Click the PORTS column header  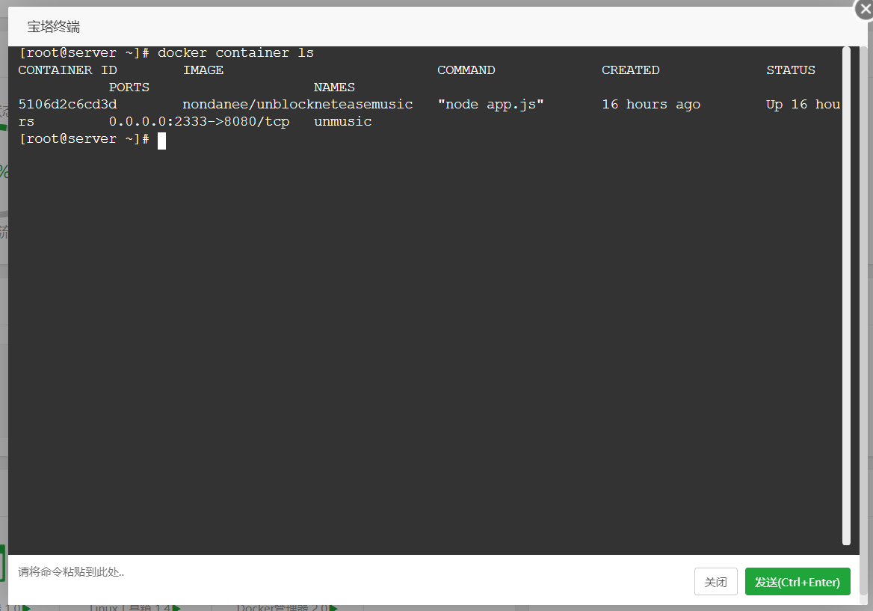point(129,87)
